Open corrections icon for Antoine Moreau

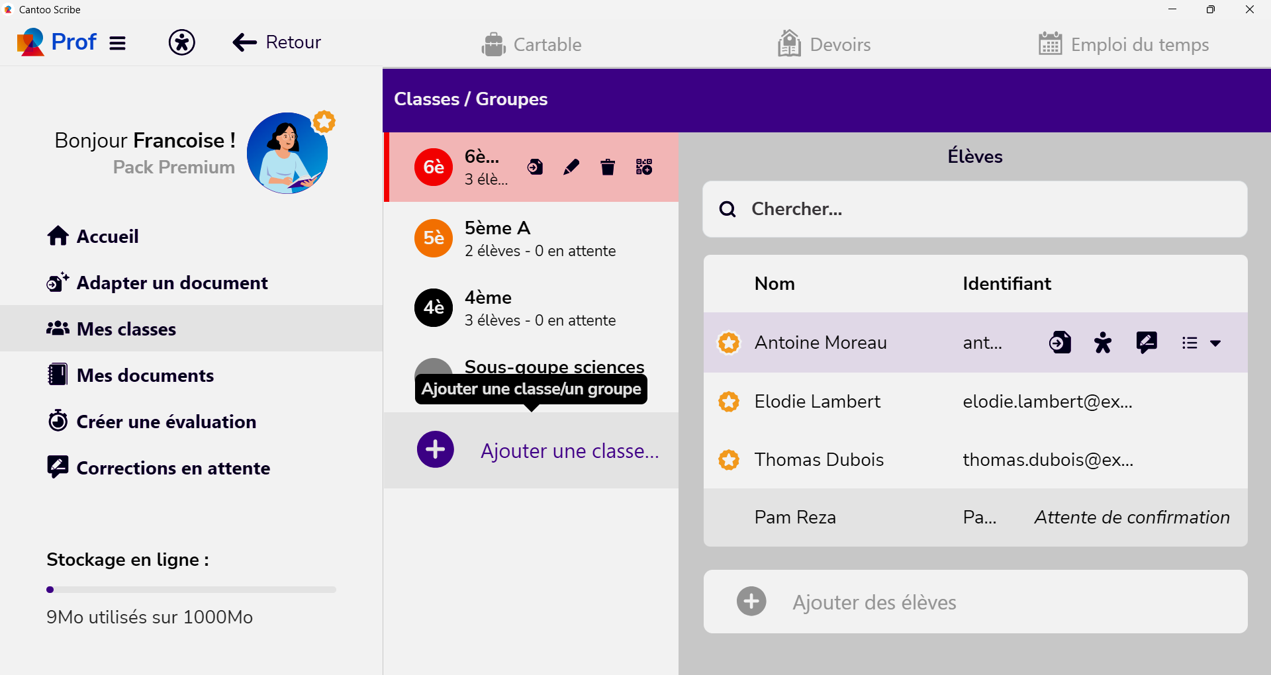point(1147,343)
